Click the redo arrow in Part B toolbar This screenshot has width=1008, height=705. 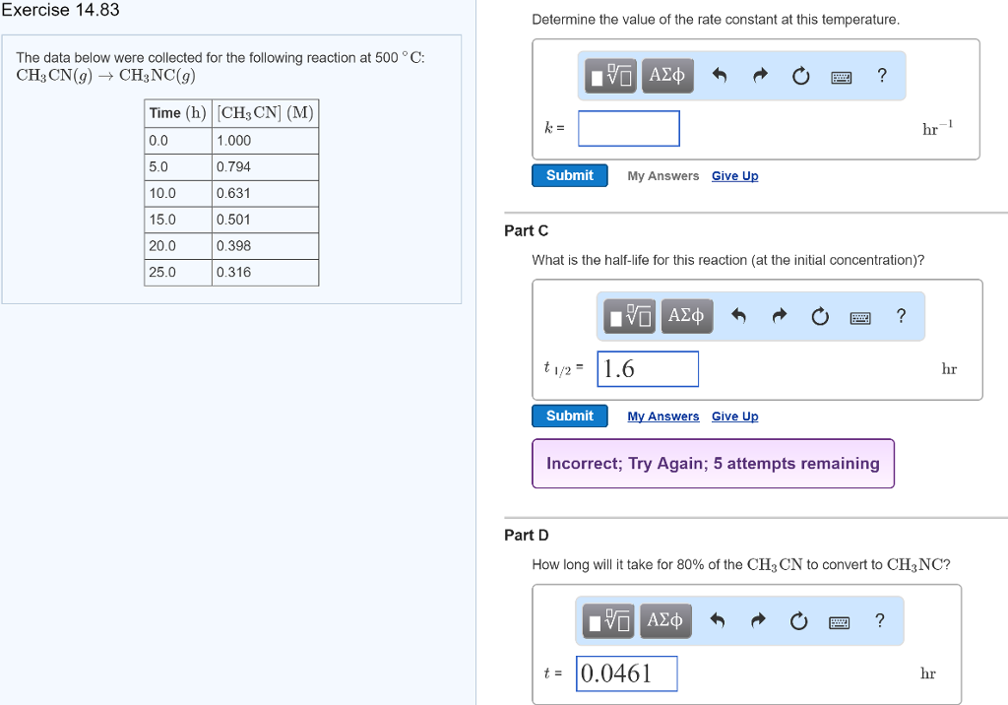coord(758,75)
